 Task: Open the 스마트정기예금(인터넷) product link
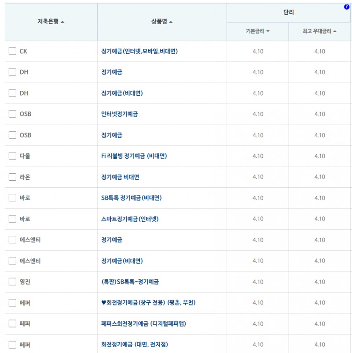[130, 219]
